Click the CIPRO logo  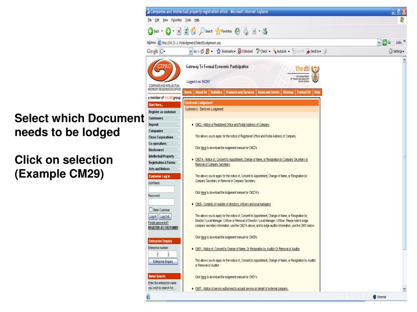(x=164, y=70)
